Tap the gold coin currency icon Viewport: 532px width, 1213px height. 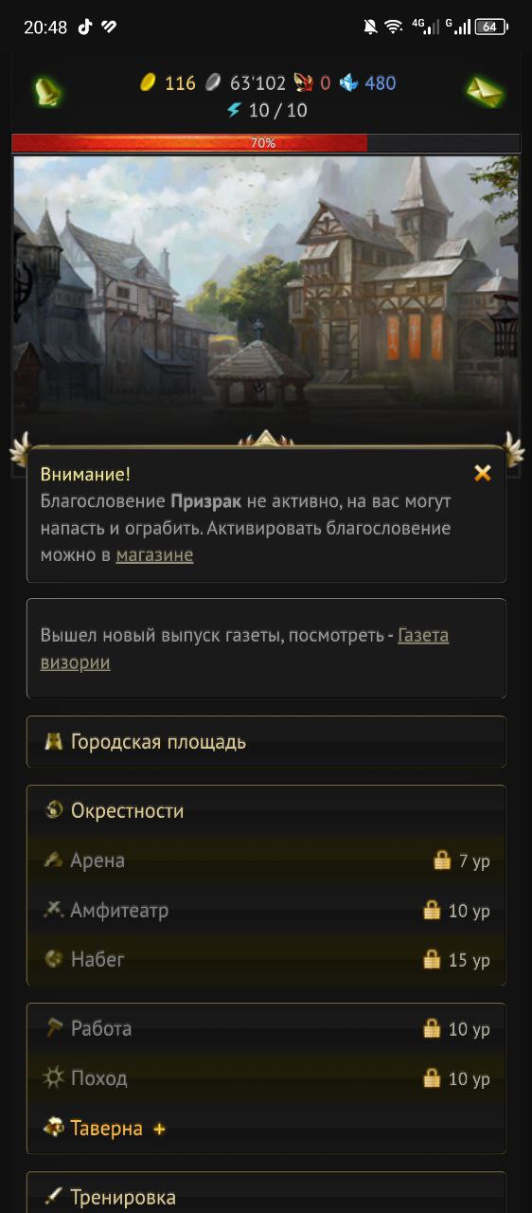148,82
